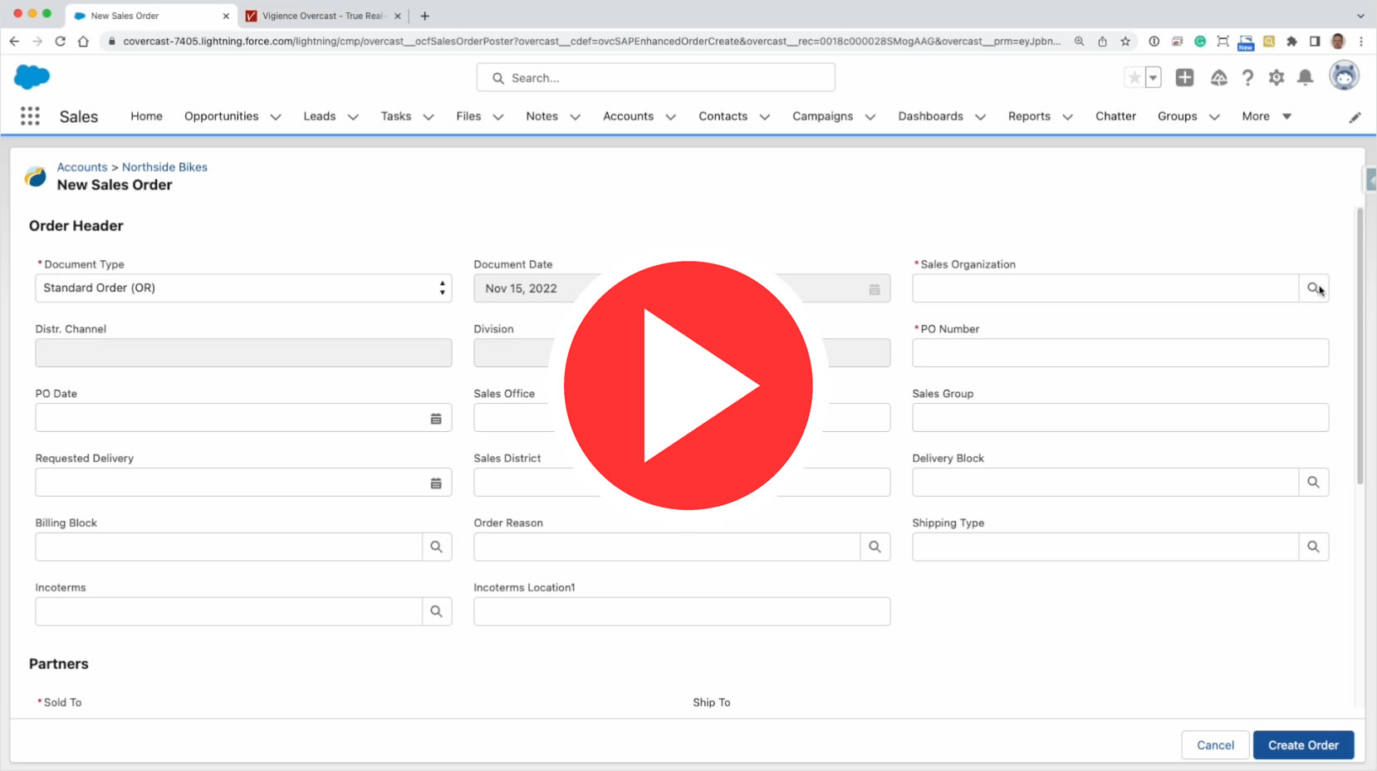Screen dimensions: 1377x771
Task: Open the Document Type dropdown
Action: click(243, 288)
